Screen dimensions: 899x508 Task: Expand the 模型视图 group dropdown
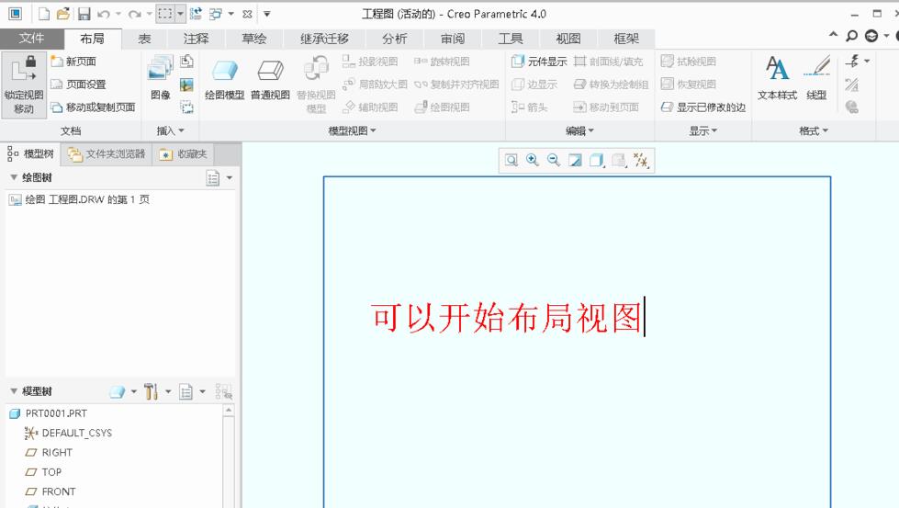(x=353, y=131)
